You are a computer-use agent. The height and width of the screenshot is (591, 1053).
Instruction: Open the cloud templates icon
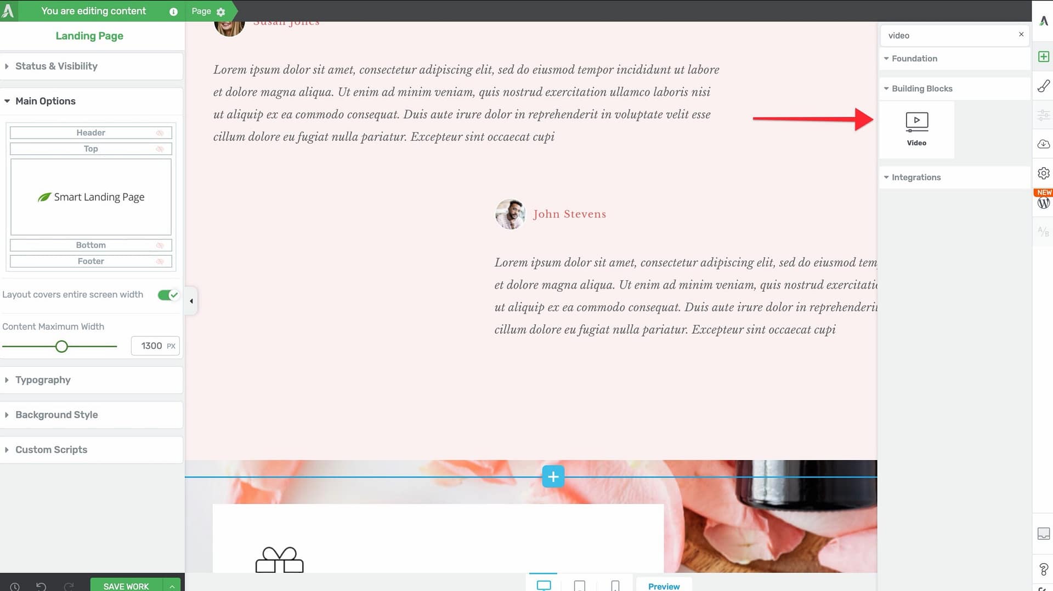[x=1043, y=144]
